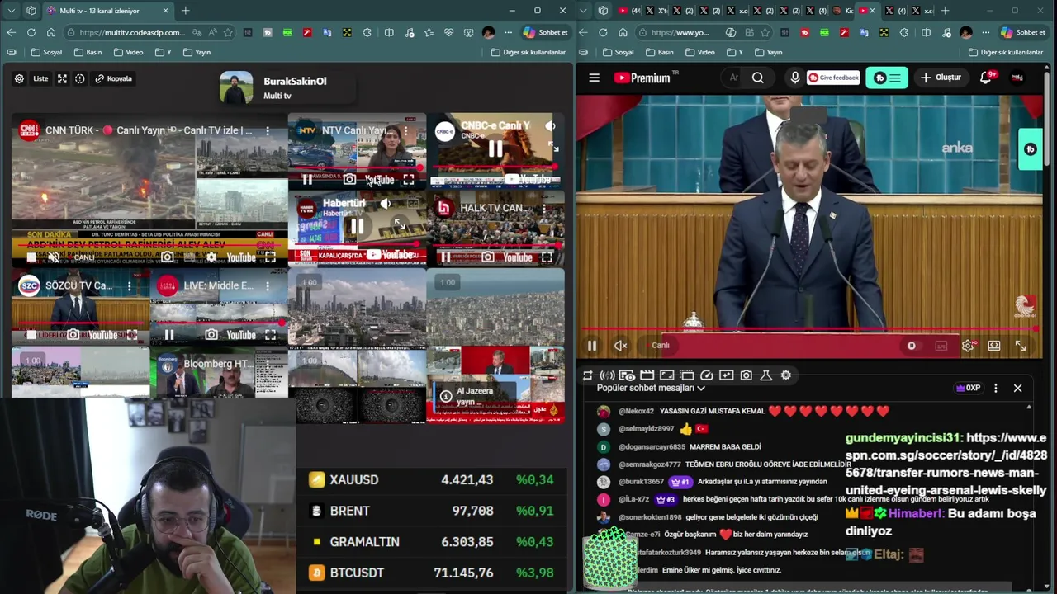The width and height of the screenshot is (1057, 594).
Task: Click the screenshot camera in extension toolbar
Action: click(747, 375)
